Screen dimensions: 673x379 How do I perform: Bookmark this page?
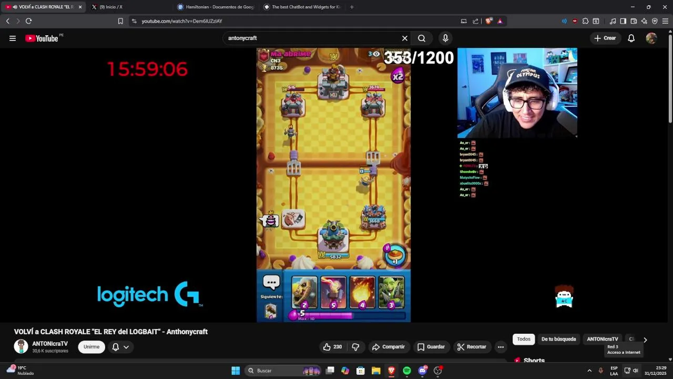120,21
